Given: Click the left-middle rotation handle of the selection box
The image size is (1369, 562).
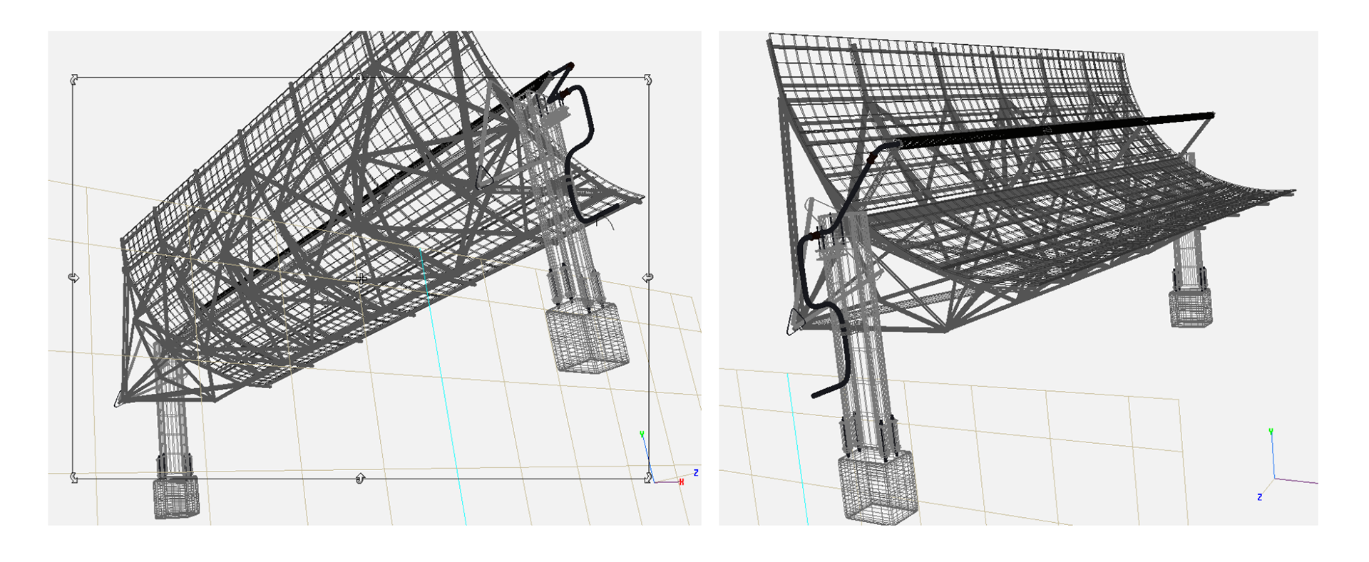Looking at the screenshot, I should (73, 277).
